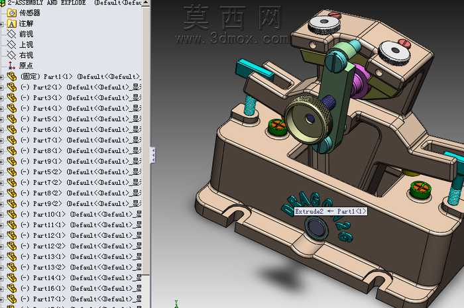Click the Part14<1> component icon
Viewport: 464px width, 308px height.
12,278
